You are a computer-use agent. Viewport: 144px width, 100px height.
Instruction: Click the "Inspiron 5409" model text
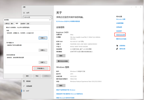click(62, 32)
